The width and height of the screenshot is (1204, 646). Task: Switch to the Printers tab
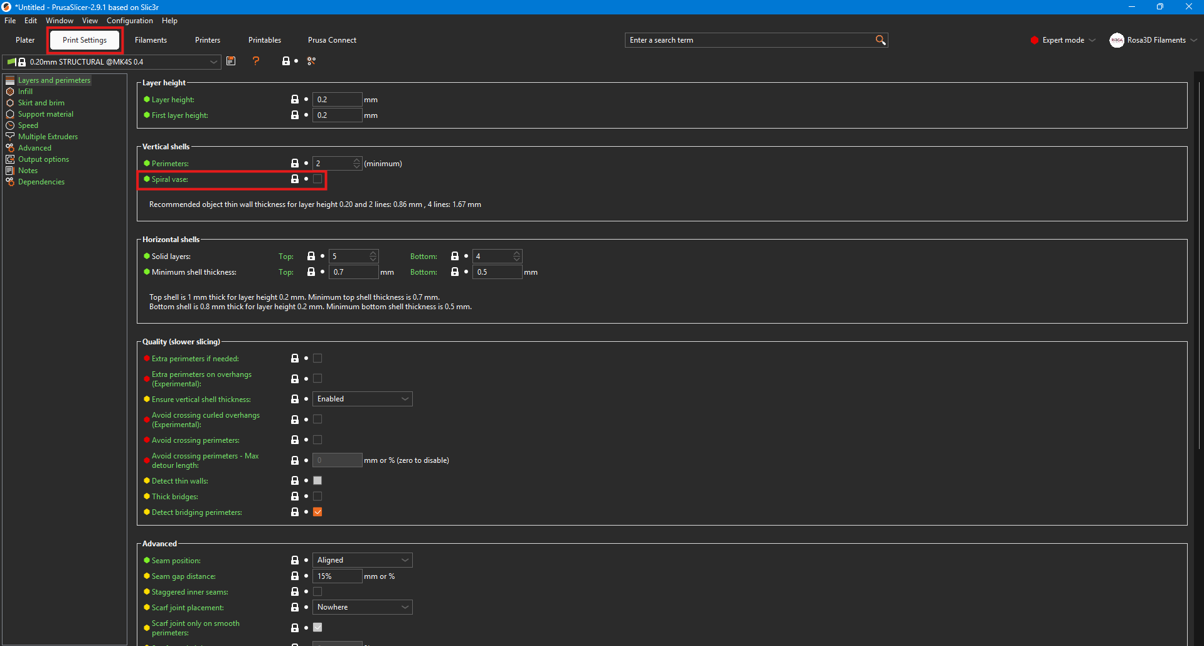208,40
